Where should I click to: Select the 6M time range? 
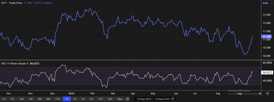tap(48, 99)
